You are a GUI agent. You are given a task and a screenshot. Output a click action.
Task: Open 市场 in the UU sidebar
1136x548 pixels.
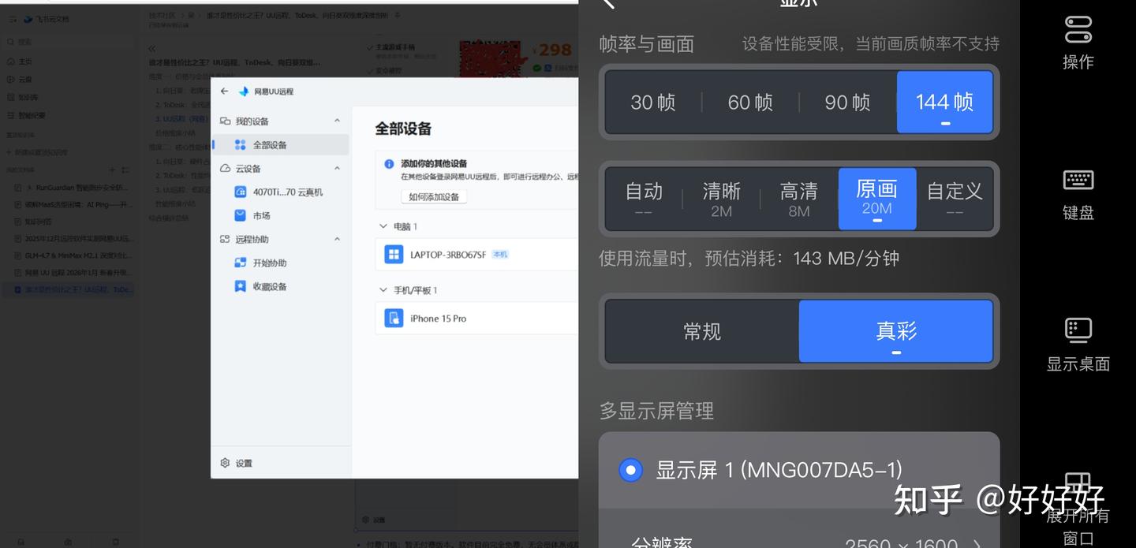(x=281, y=215)
